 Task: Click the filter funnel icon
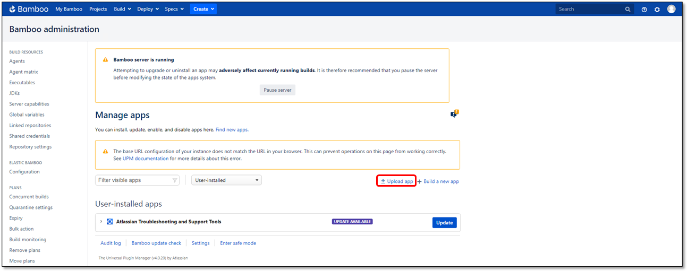175,180
